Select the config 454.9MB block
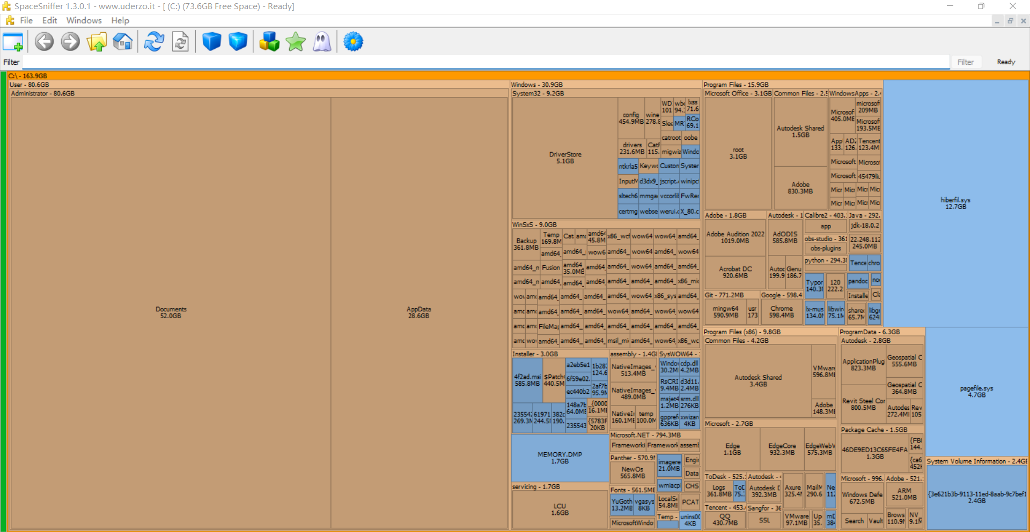This screenshot has width=1030, height=532. tap(631, 118)
